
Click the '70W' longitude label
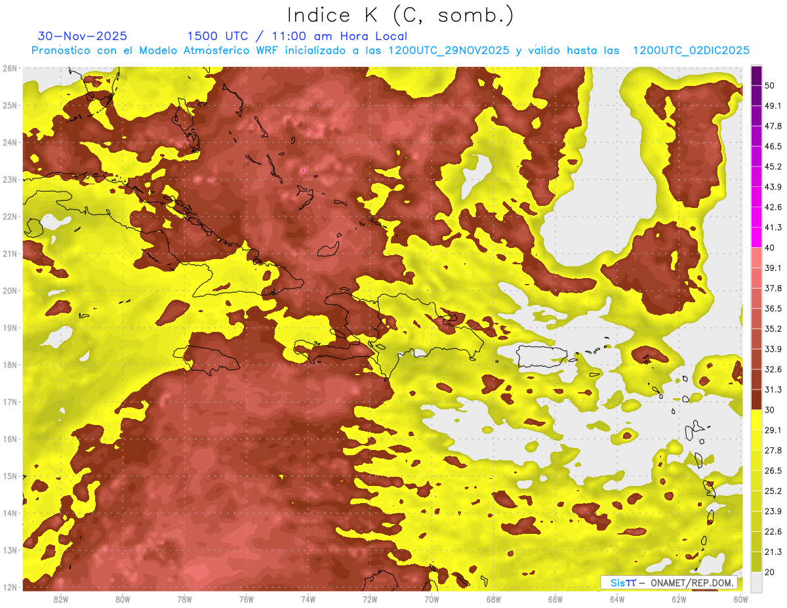[x=432, y=599]
